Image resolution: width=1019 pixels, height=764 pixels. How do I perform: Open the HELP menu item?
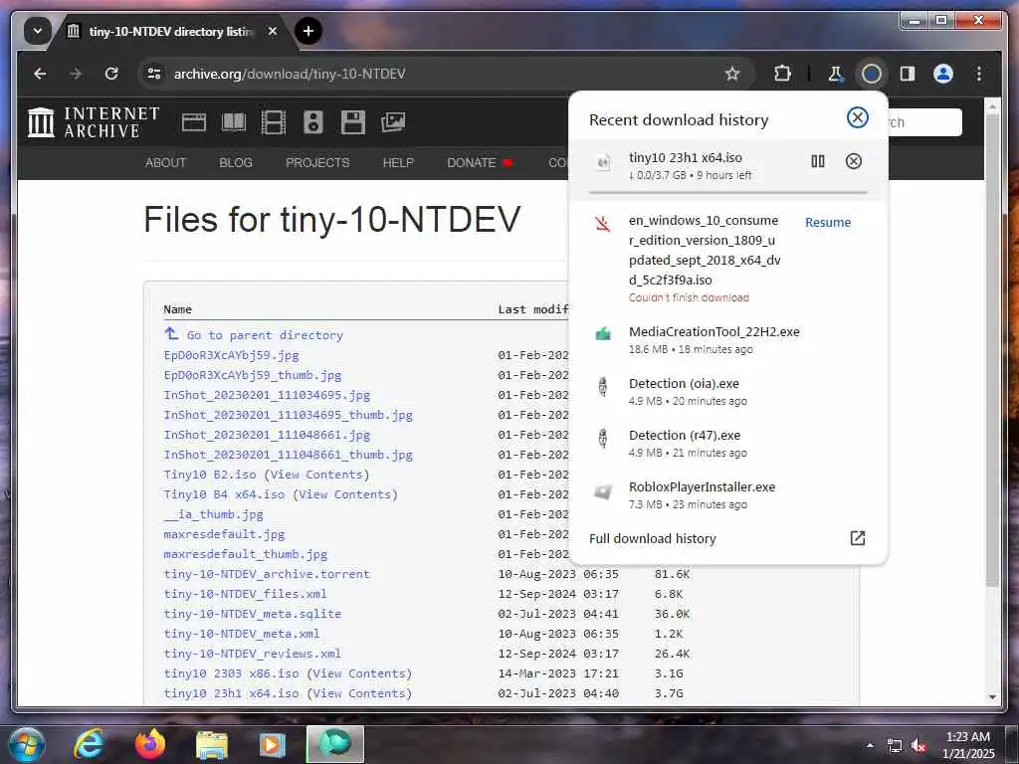tap(398, 162)
